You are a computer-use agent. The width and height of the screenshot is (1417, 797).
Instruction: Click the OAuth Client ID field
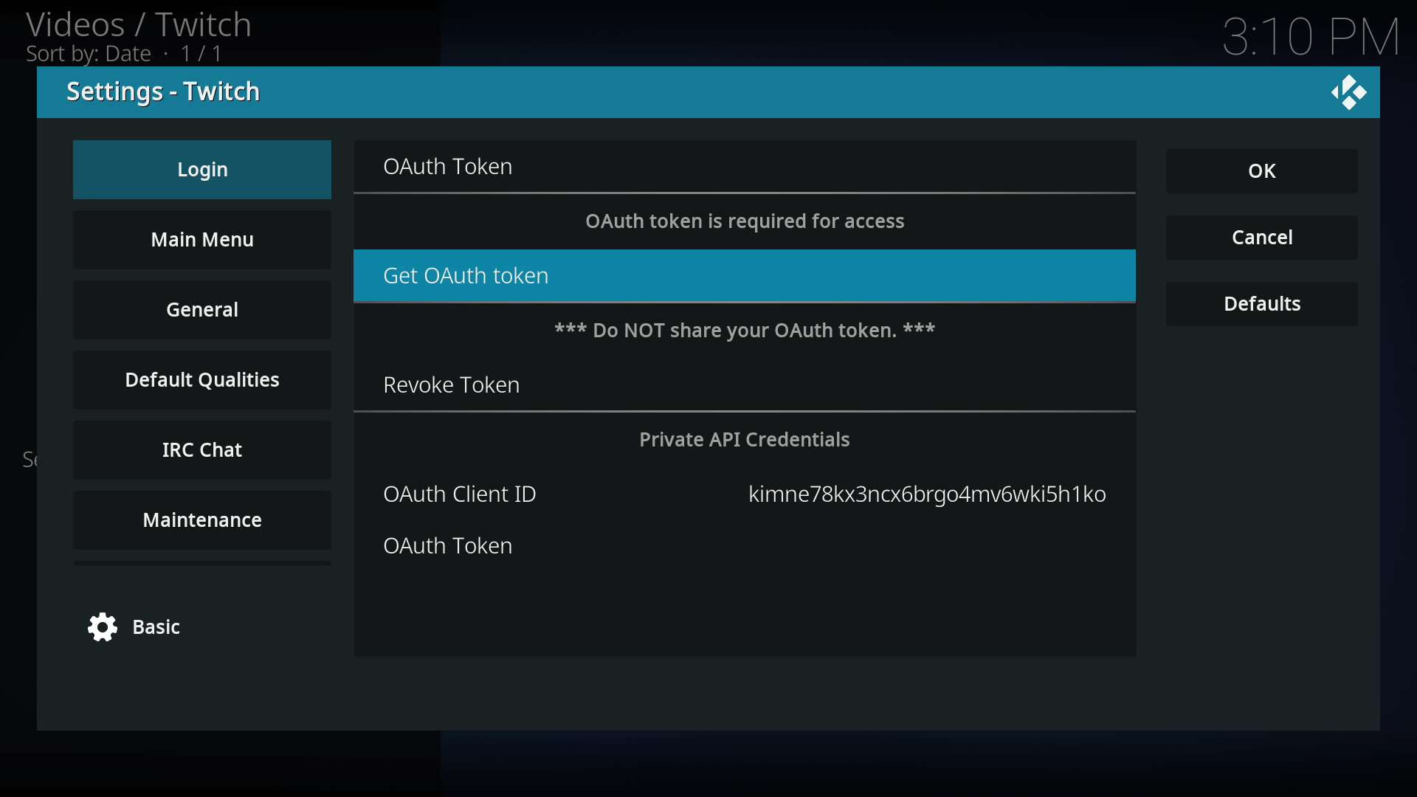click(745, 494)
